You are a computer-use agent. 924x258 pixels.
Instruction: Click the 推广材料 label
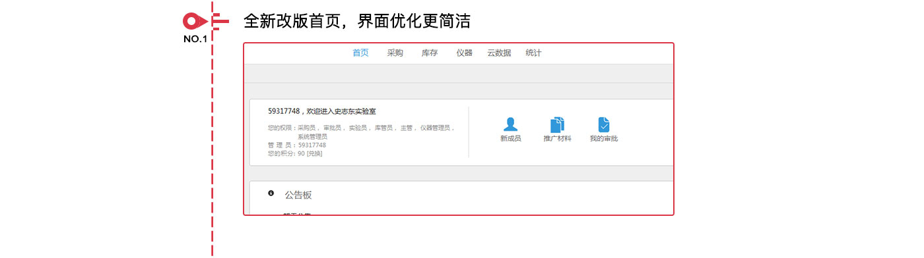coord(558,139)
